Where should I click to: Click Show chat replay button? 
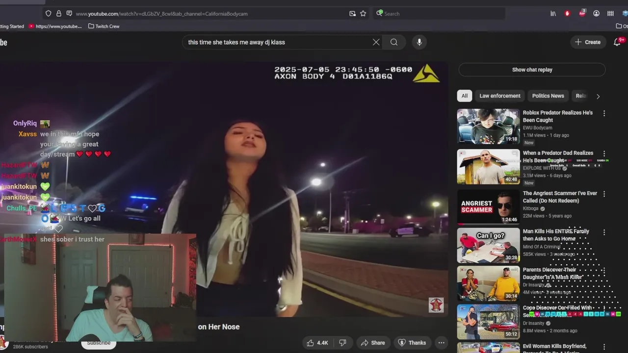tap(532, 70)
